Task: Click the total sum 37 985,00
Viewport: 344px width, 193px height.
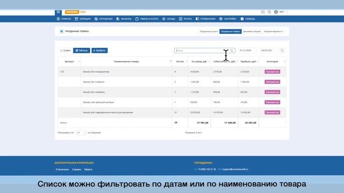Action: (x=203, y=123)
